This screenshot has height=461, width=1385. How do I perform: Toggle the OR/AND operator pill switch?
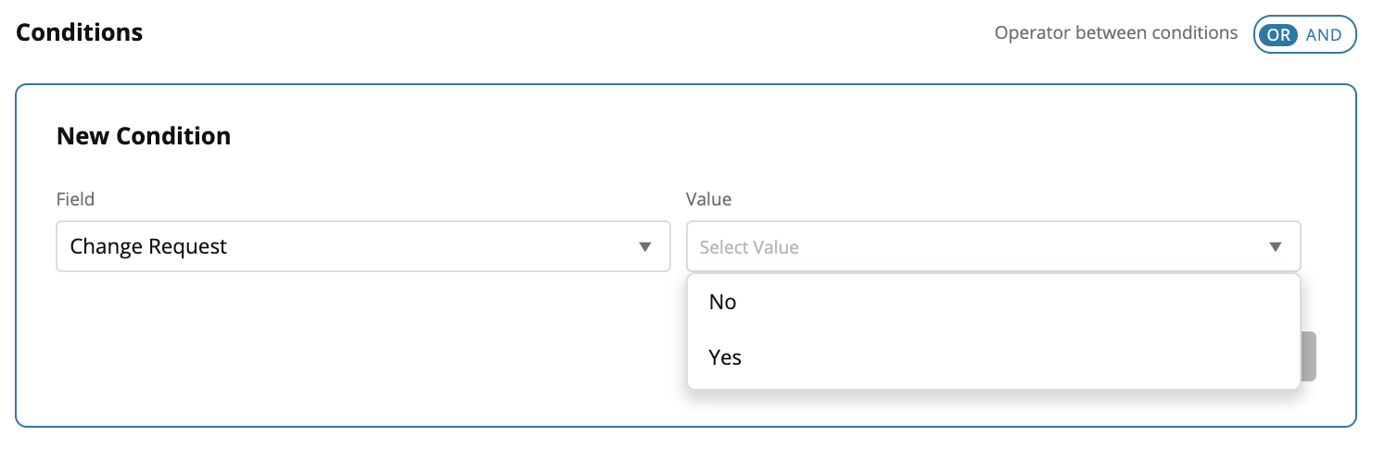tap(1304, 34)
